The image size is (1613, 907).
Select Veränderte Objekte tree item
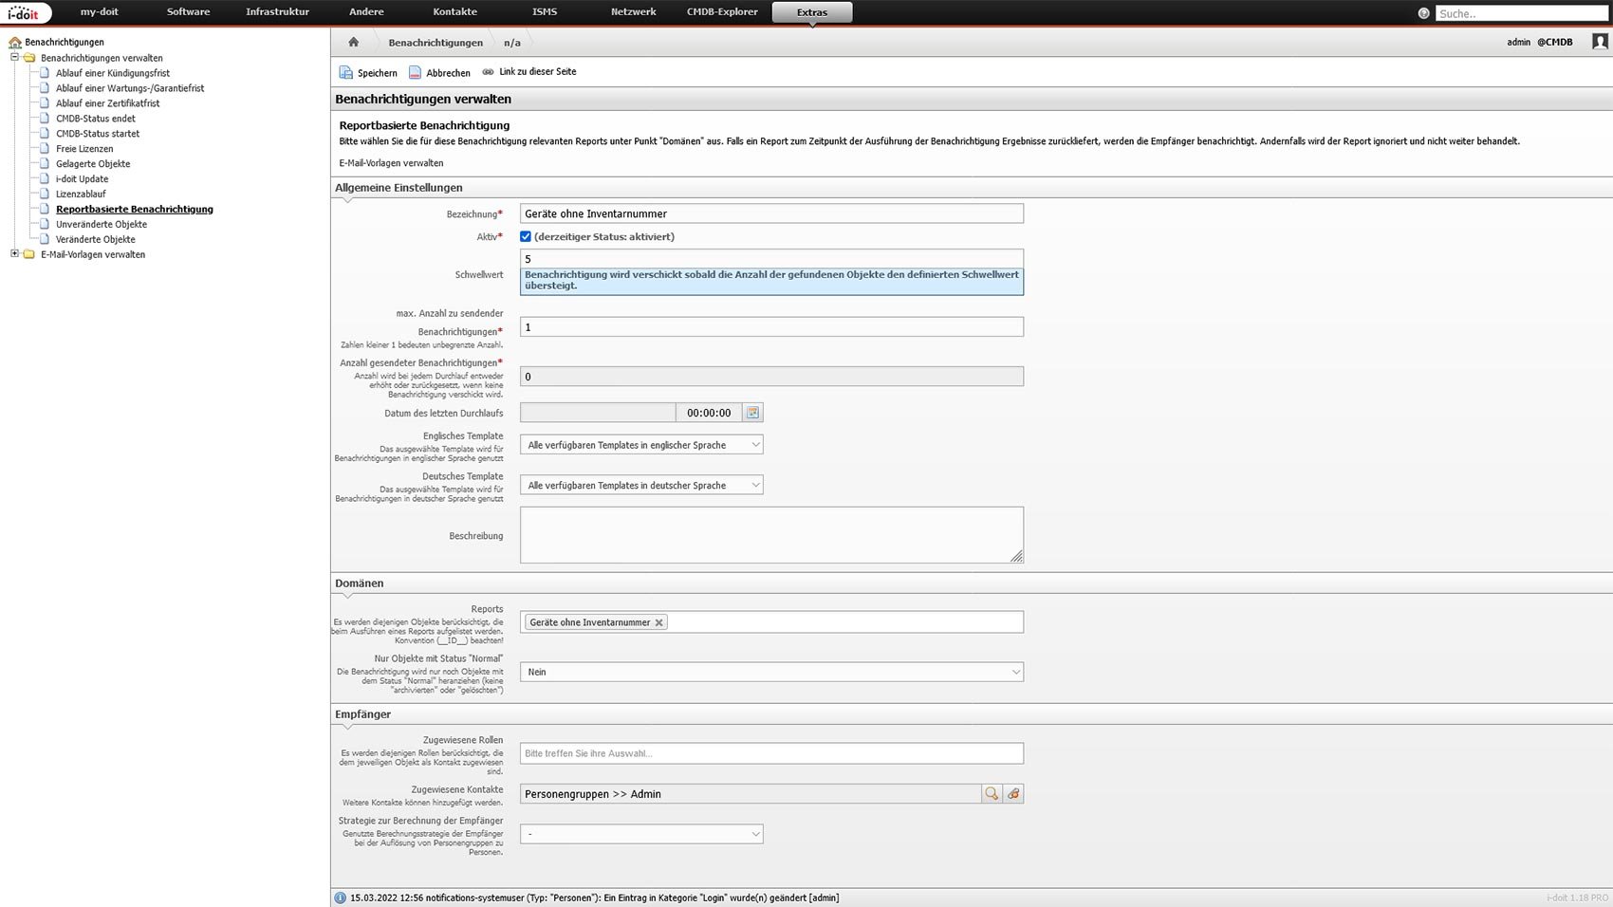point(96,239)
